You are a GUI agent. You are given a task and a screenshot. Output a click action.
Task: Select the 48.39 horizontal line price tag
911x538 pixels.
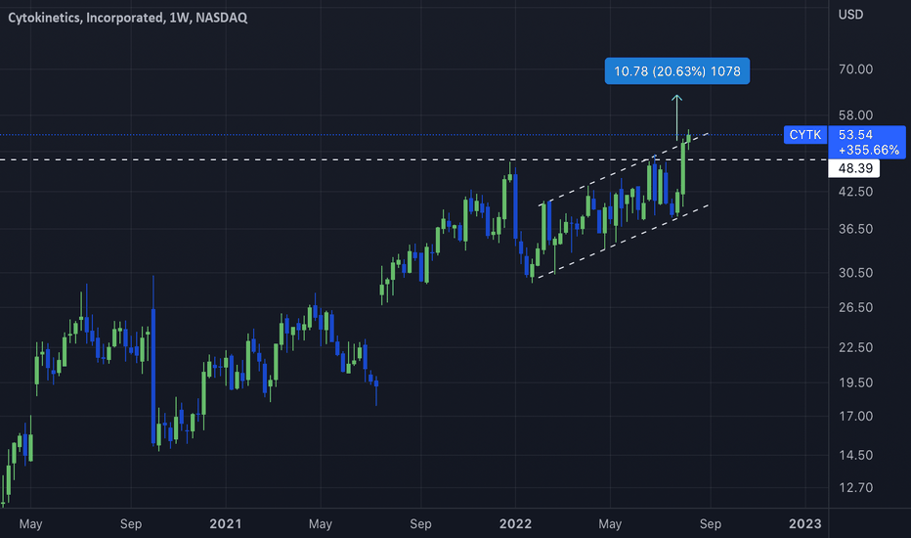click(x=854, y=168)
